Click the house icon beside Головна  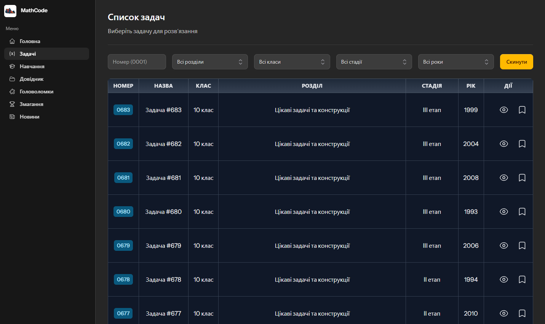12,41
